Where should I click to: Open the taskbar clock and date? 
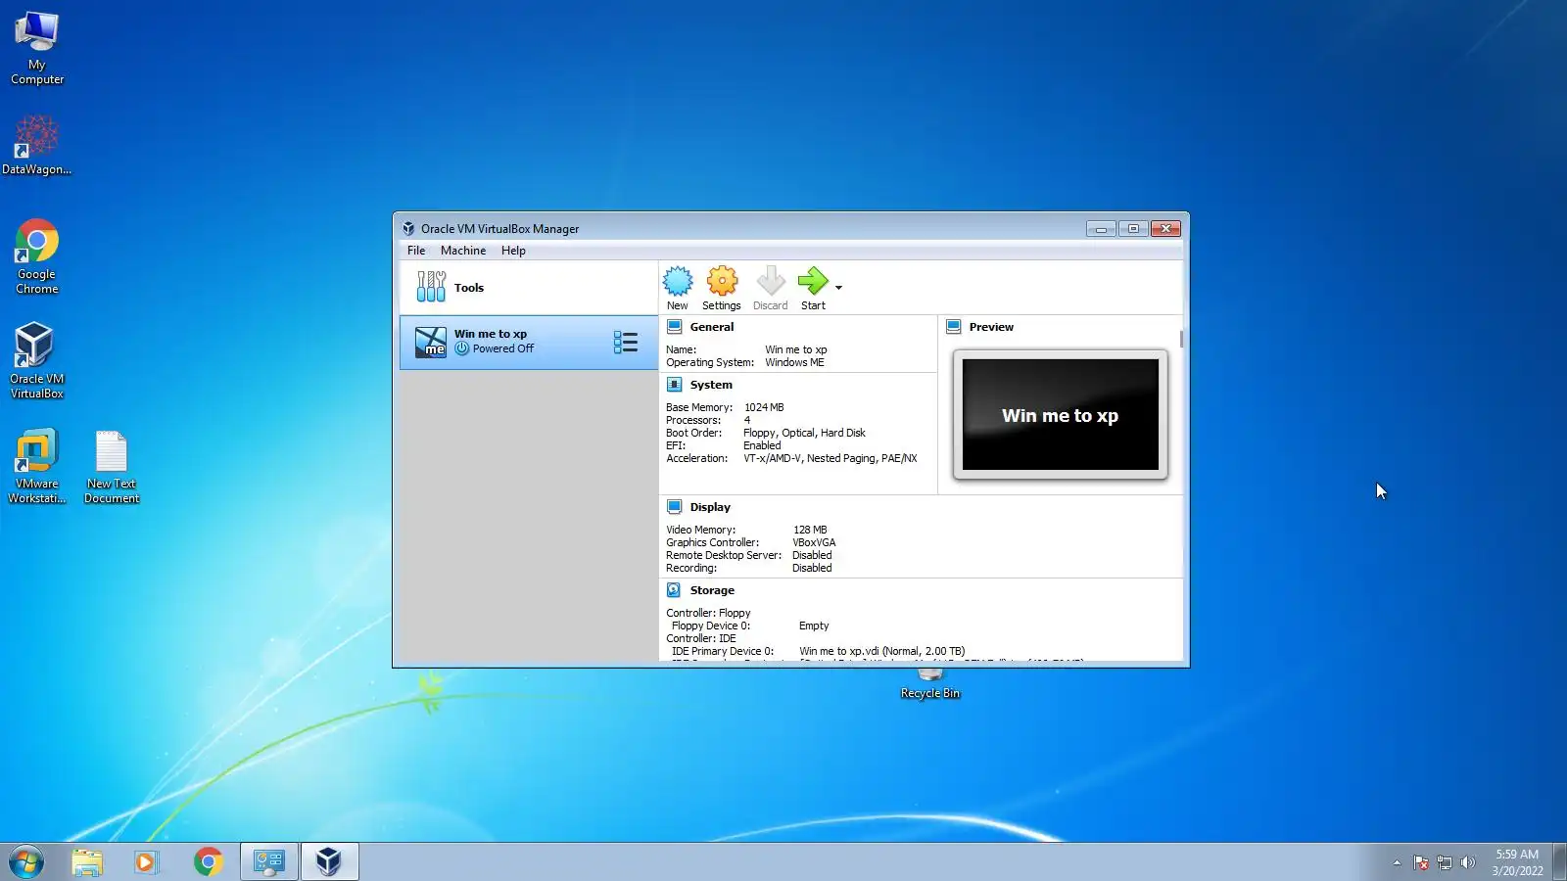pyautogui.click(x=1517, y=862)
